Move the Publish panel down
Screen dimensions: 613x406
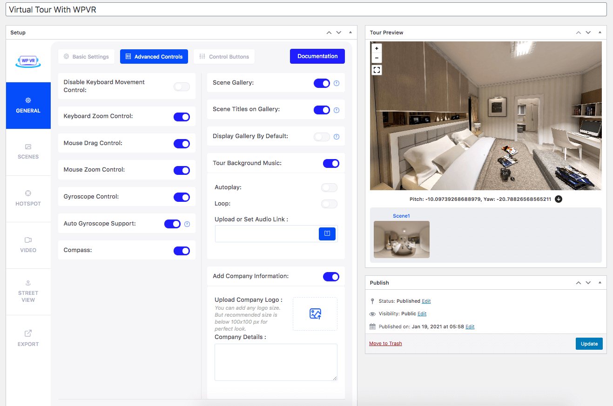[x=588, y=283]
